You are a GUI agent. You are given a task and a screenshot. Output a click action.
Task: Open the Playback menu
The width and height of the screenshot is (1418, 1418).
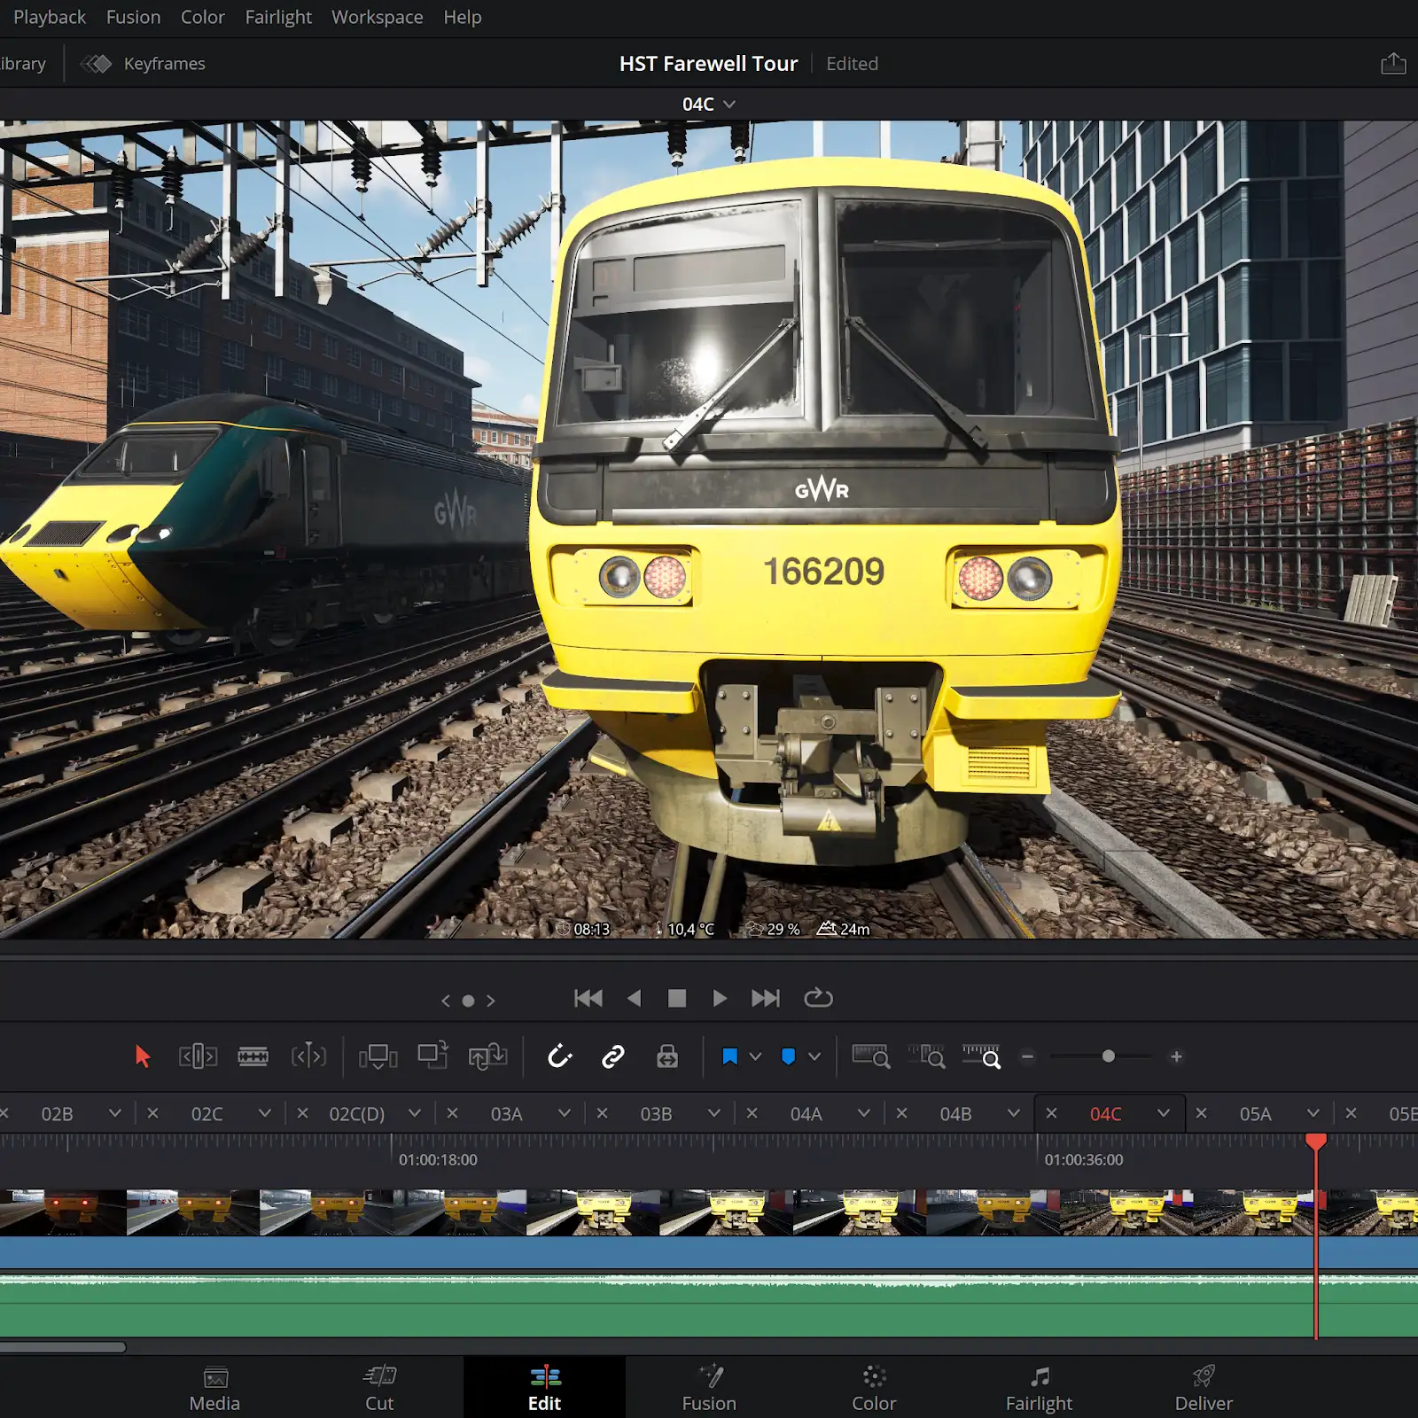pyautogui.click(x=50, y=17)
